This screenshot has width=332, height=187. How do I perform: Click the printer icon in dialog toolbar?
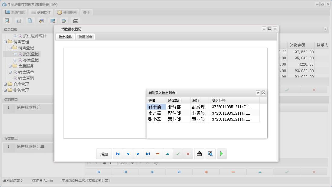click(x=199, y=154)
